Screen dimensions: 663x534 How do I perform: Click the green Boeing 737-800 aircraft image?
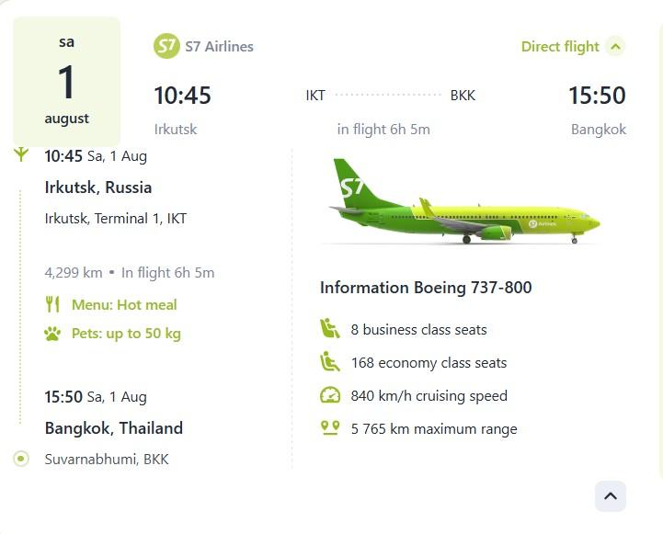[464, 201]
